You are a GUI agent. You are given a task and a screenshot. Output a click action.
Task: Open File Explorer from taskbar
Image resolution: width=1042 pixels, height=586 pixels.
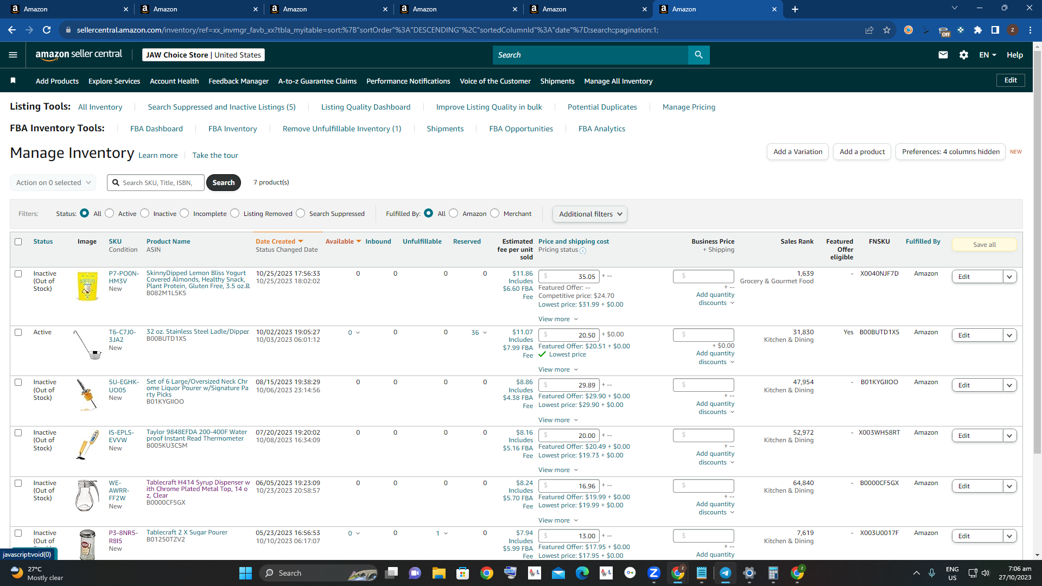click(x=439, y=573)
